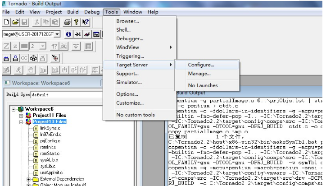Open the Window menu
326x191 pixels.
coord(133,12)
